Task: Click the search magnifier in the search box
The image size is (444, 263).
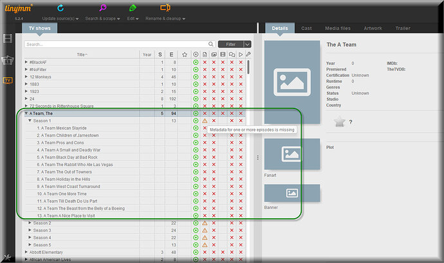Action: tap(210, 44)
